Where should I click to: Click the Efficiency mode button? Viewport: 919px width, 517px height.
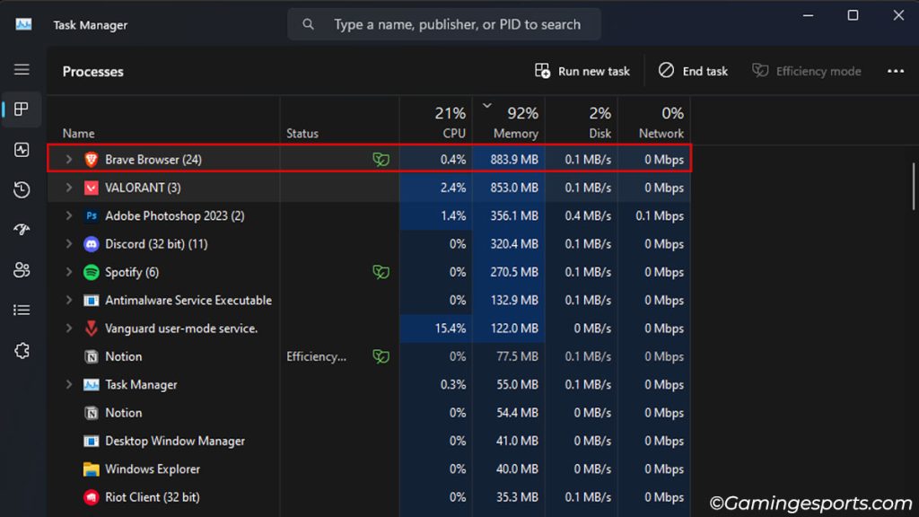(807, 71)
